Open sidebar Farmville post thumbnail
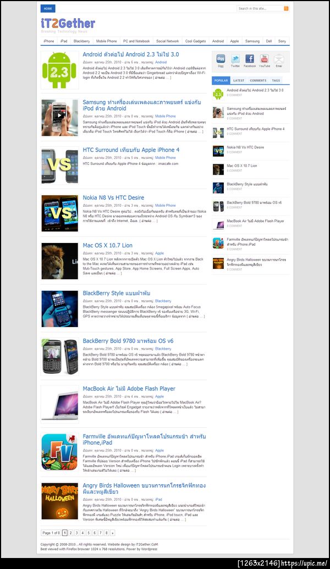The image size is (330, 569). (x=218, y=243)
